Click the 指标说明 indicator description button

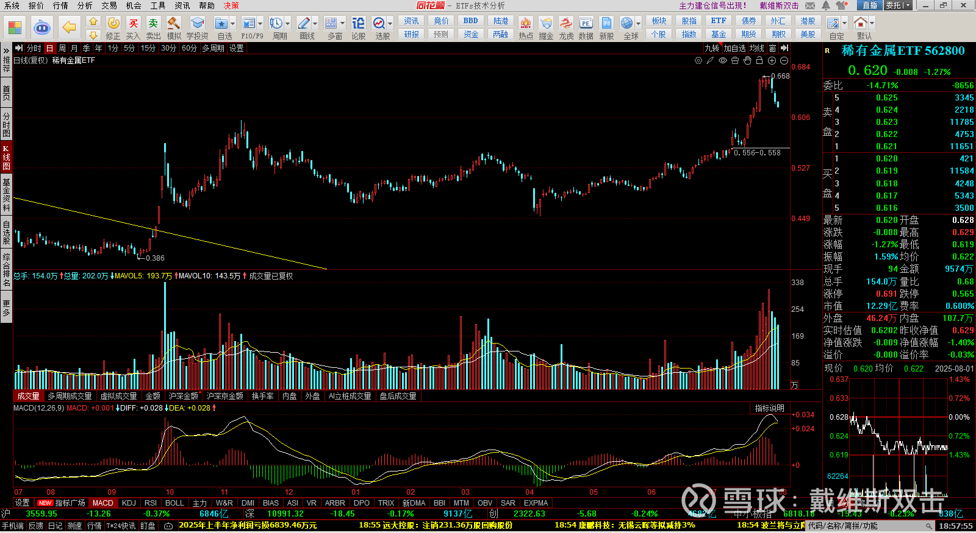pos(770,409)
